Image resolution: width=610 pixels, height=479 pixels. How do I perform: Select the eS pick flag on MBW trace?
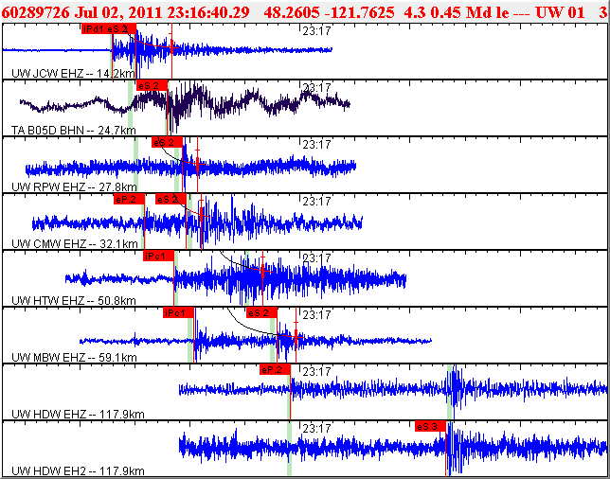(x=260, y=312)
